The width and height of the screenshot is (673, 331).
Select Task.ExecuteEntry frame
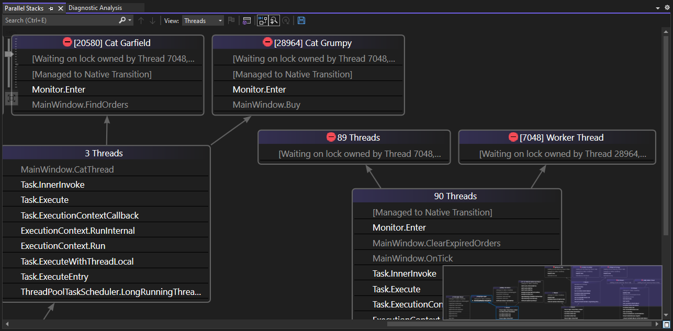tap(105, 277)
